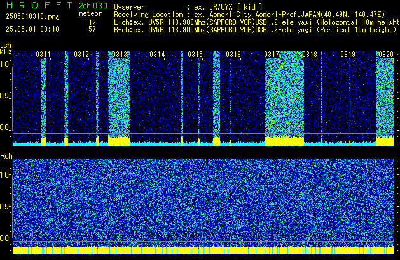Select the 0312 time marker

[x=81, y=55]
